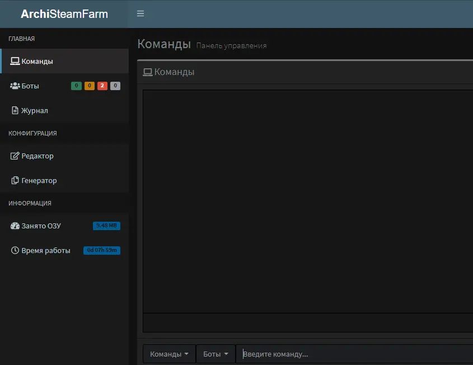Click the copy icon beside Генератор
This screenshot has height=365, width=473.
coord(15,180)
